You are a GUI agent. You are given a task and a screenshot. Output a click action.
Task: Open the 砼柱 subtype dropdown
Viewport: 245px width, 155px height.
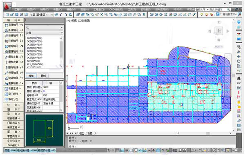pyautogui.click(x=45, y=33)
